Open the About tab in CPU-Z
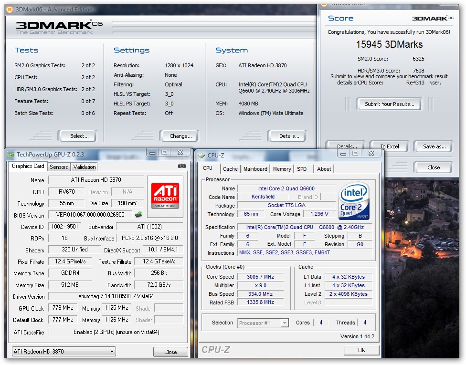 (324, 169)
